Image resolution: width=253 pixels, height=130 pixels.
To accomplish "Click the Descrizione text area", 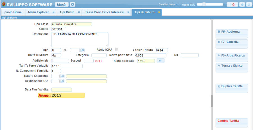I will click(x=80, y=39).
